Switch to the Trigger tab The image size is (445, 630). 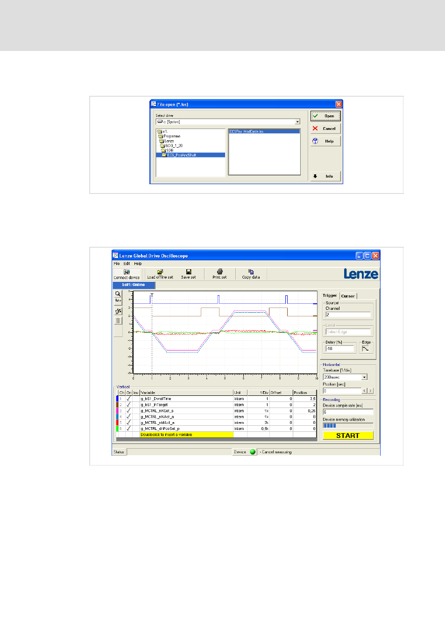[x=330, y=295]
